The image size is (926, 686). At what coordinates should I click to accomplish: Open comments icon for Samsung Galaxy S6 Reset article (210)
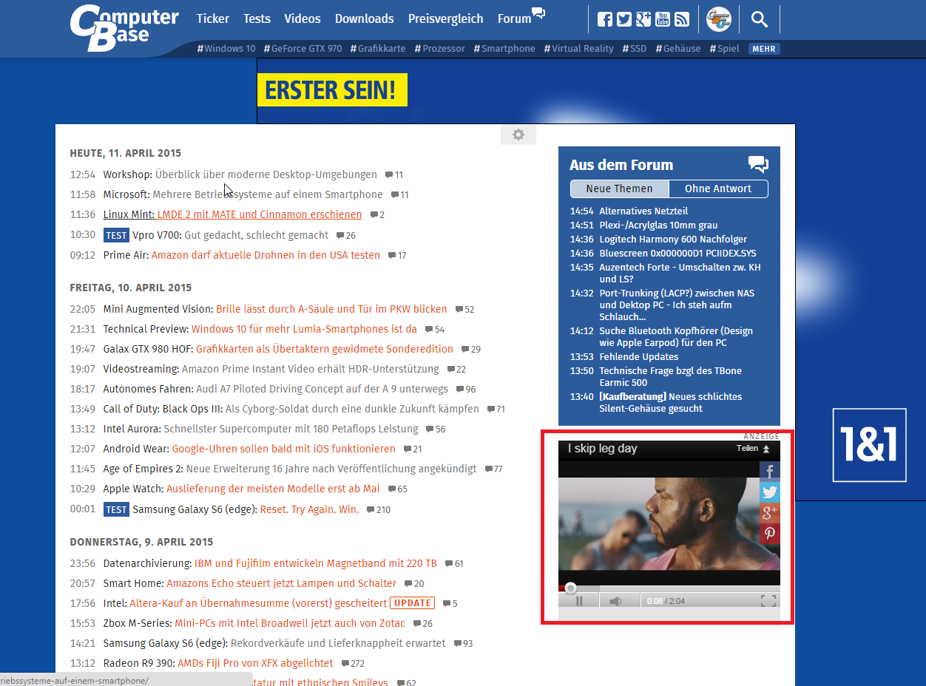tap(379, 510)
